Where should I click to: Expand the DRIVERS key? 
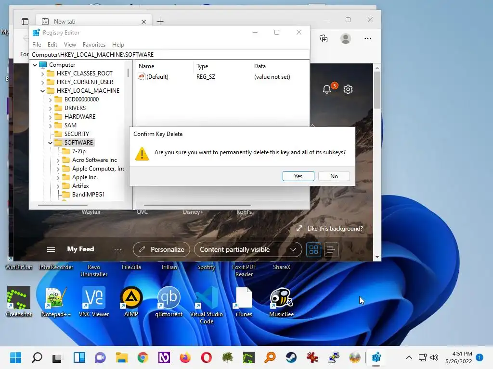(50, 108)
